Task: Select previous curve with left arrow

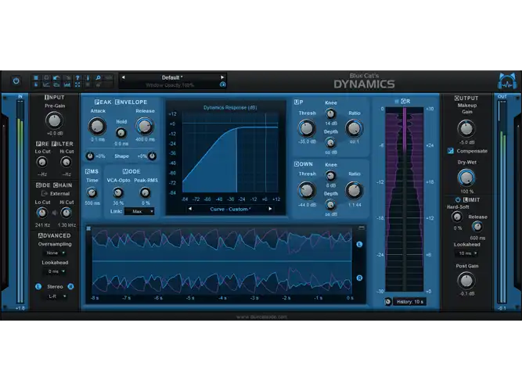Action: point(189,209)
